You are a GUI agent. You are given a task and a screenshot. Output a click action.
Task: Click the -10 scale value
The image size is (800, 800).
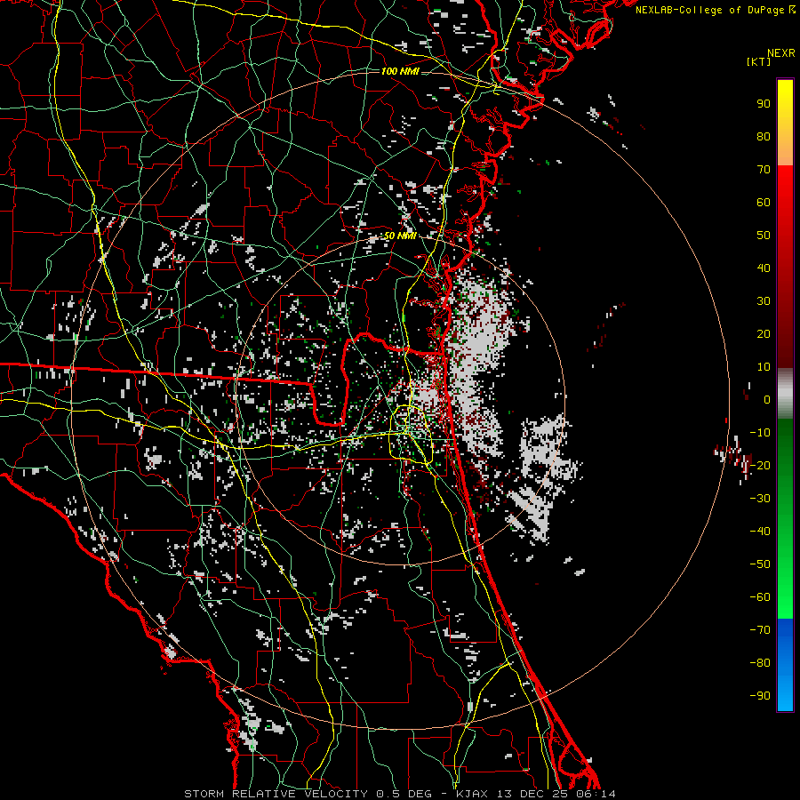coord(760,433)
